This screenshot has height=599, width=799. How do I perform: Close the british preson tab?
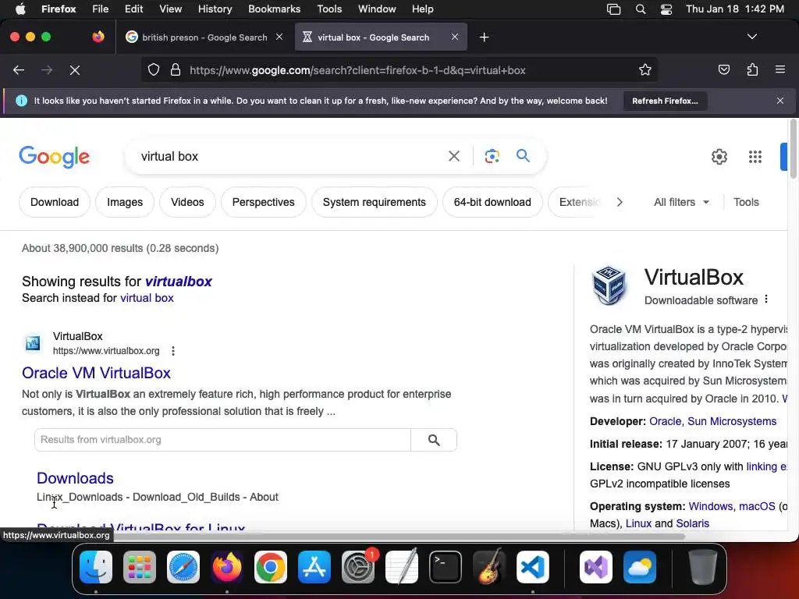coord(279,37)
